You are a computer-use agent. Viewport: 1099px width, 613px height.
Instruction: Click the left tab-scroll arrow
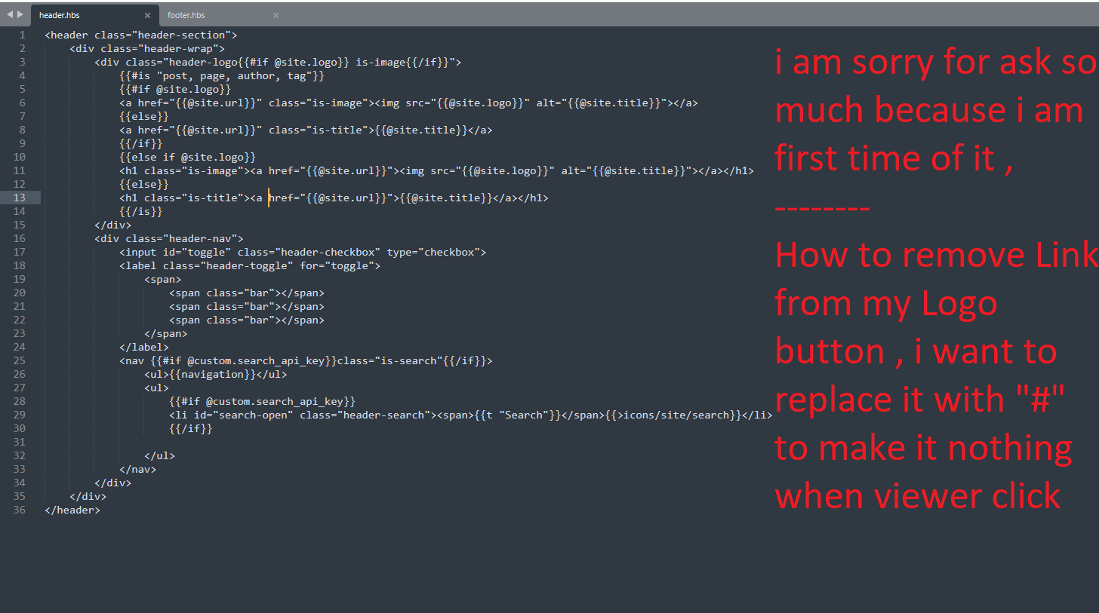click(x=10, y=14)
